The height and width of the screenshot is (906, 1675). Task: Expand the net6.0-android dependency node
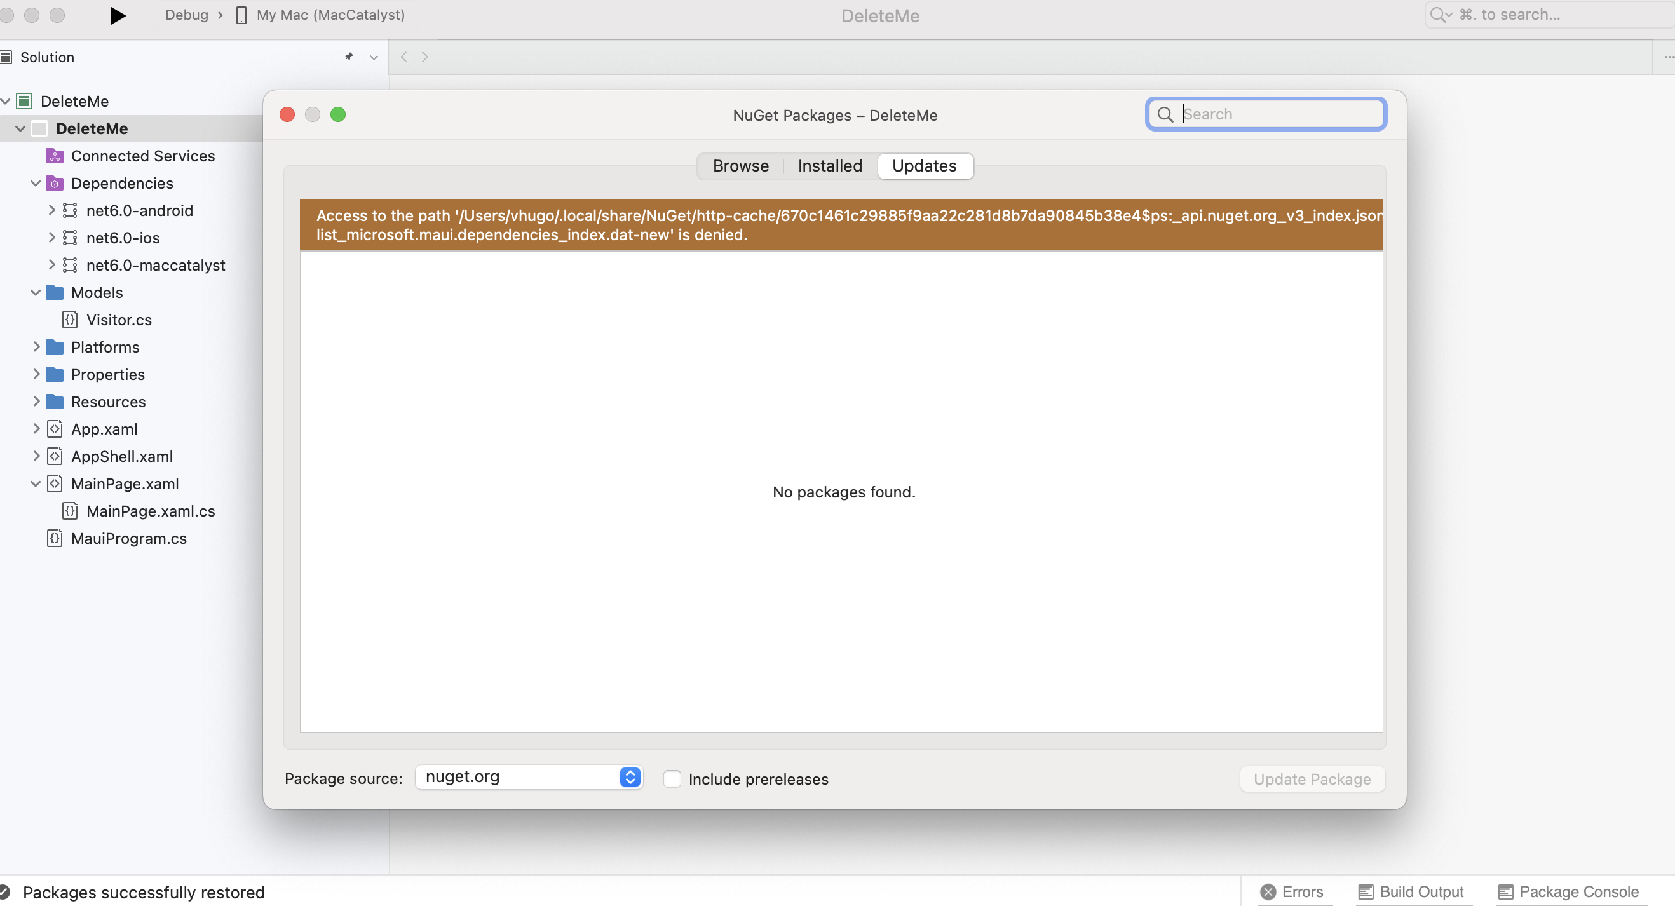pos(51,210)
